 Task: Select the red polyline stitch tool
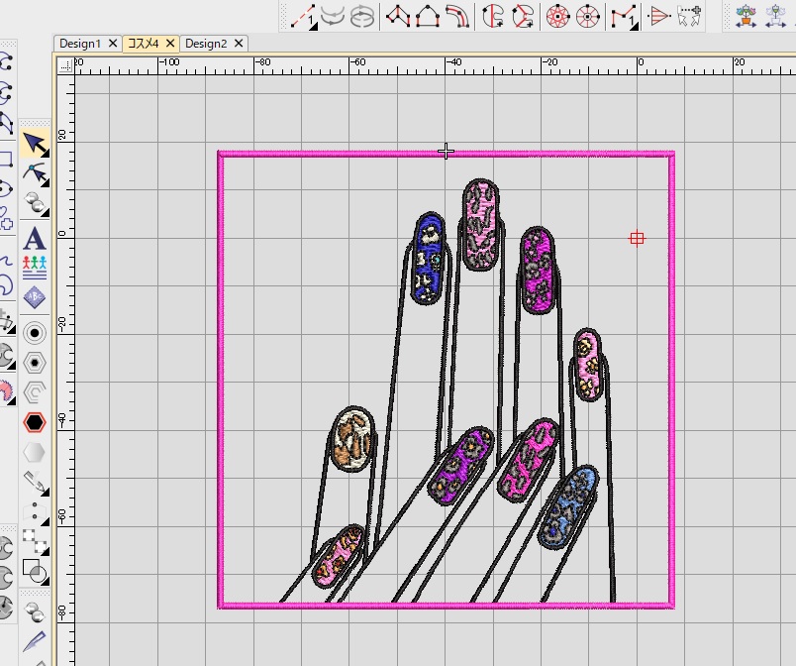click(x=624, y=16)
